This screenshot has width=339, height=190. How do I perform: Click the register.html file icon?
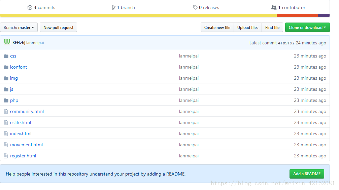click(6, 156)
